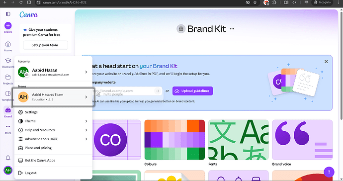343x181 pixels.
Task: Click the Brand Kit title icon
Action: point(181,29)
